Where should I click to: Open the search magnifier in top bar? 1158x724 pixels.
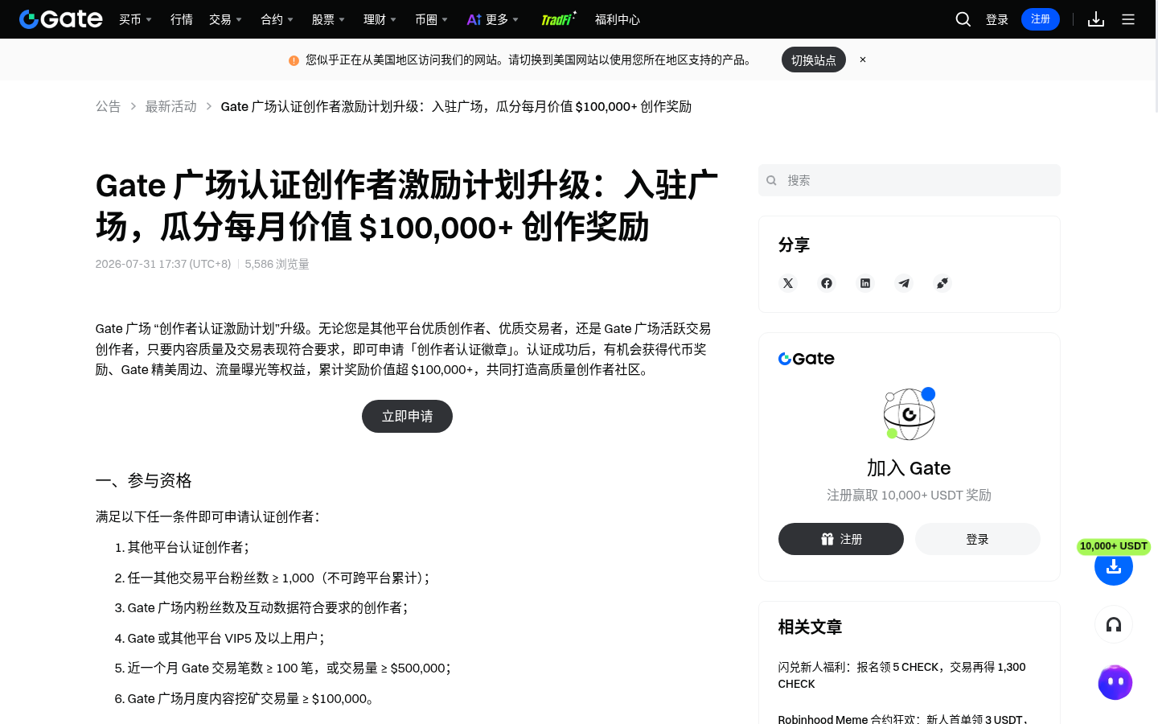tap(963, 19)
